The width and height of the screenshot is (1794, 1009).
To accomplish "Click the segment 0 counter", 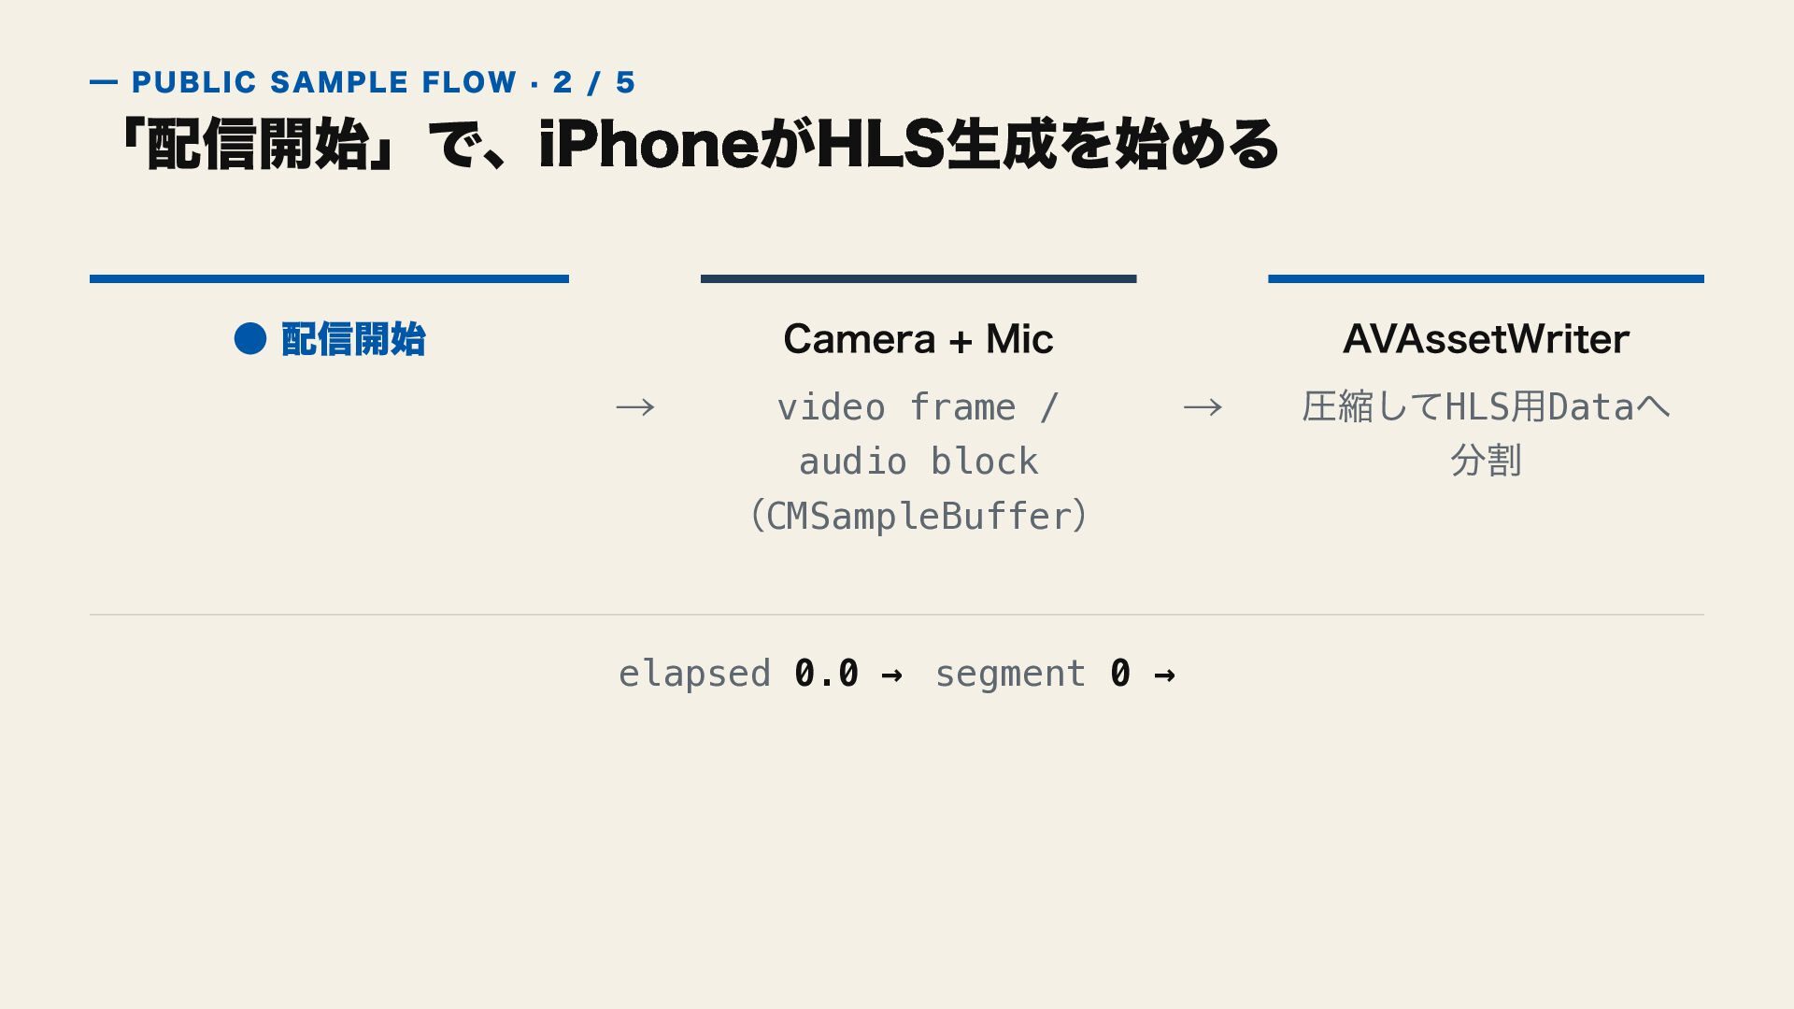I will (1032, 674).
